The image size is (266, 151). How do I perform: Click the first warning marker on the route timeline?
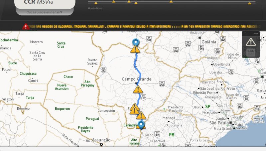pos(96,3)
